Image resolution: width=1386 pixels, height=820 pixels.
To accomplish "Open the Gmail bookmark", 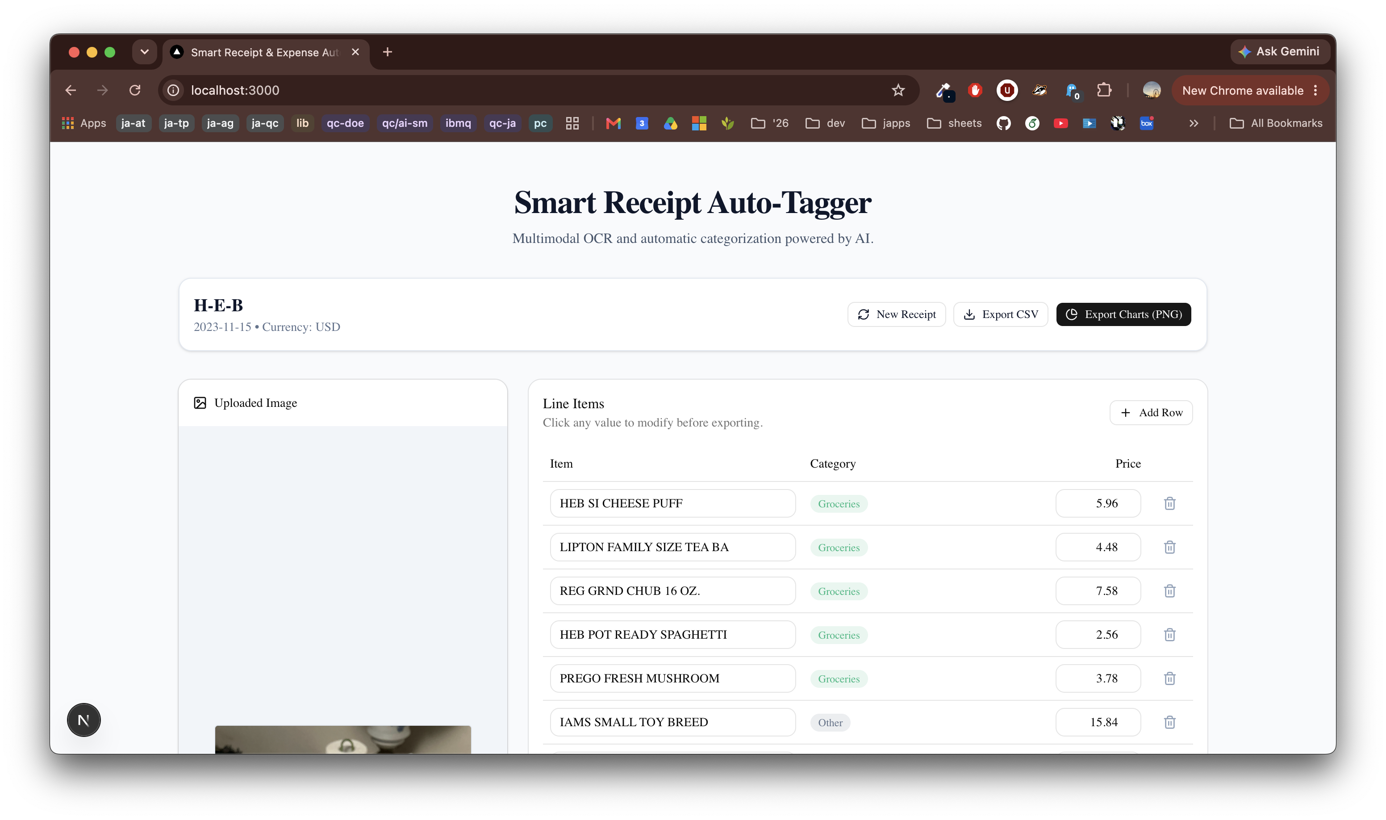I will (x=613, y=123).
